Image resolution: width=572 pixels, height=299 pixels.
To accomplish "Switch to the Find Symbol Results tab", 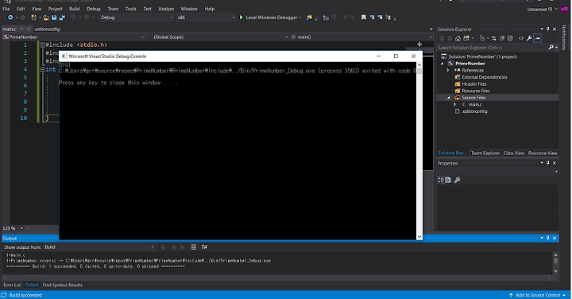I will pyautogui.click(x=63, y=285).
